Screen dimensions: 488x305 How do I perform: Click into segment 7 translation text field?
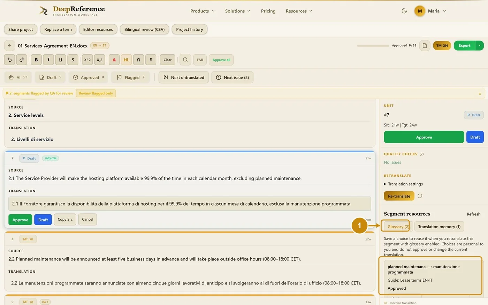click(x=190, y=204)
